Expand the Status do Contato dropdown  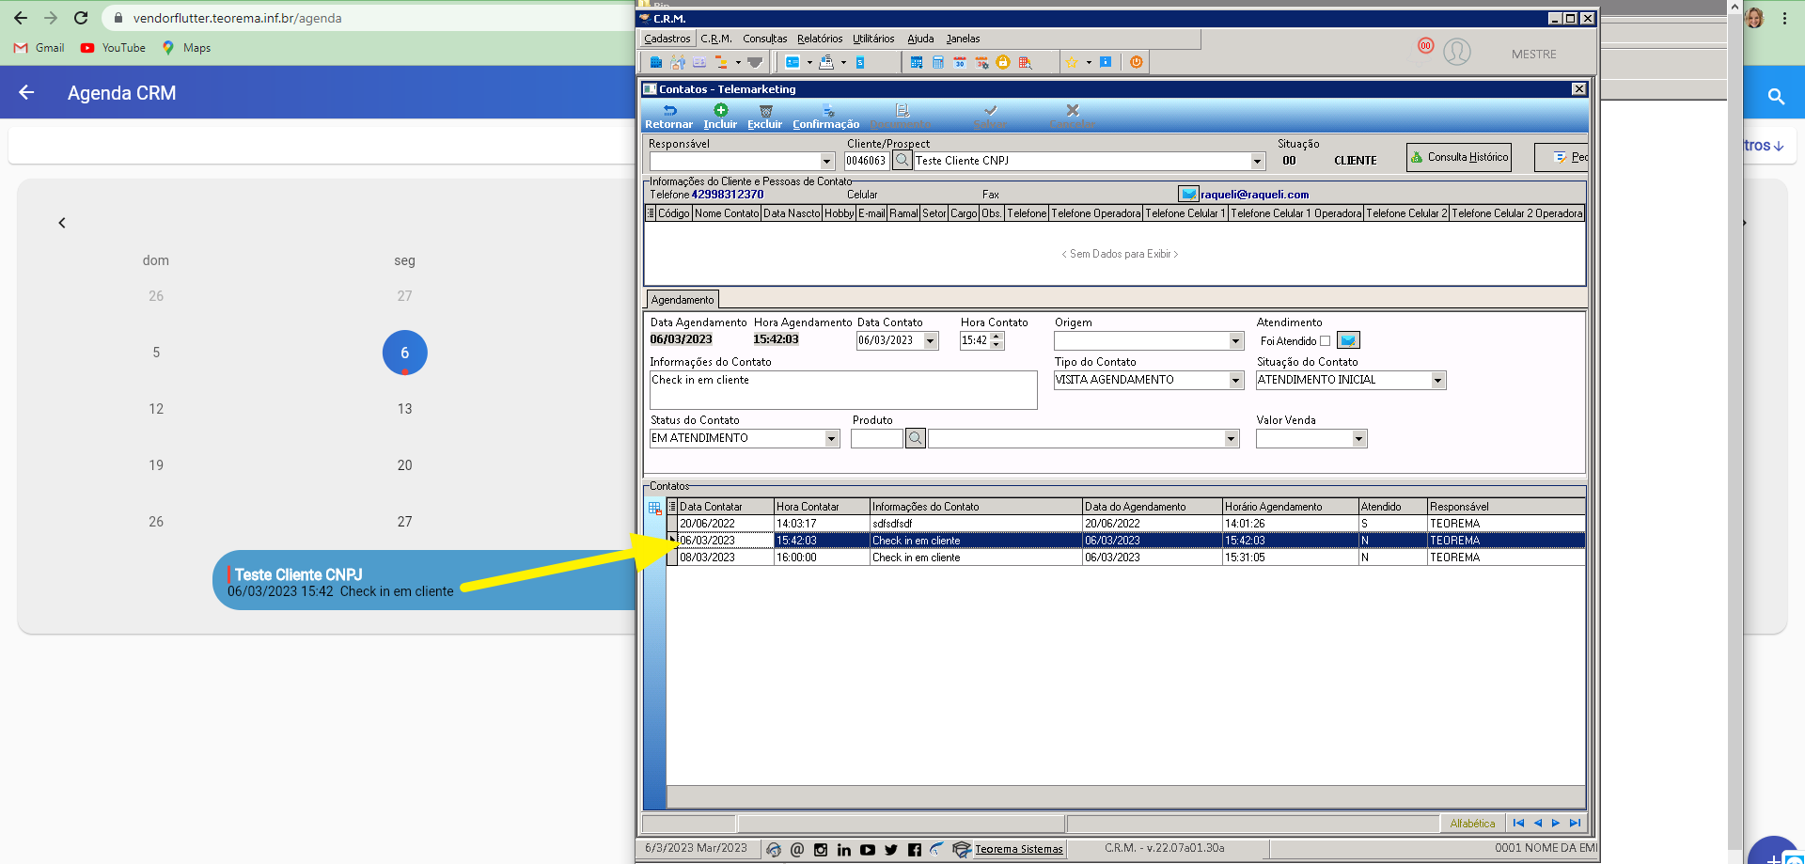click(x=831, y=438)
